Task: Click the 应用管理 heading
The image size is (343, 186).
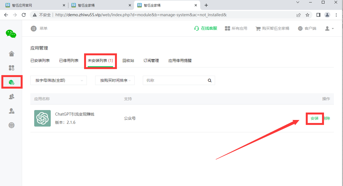Action: (x=39, y=48)
